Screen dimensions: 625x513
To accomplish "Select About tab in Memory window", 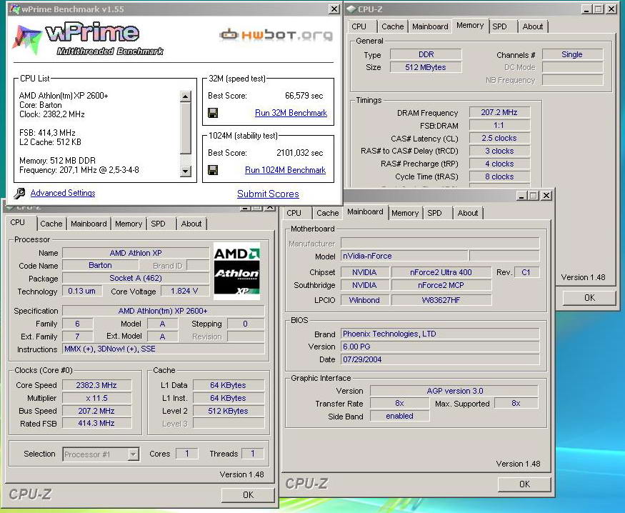I will tap(533, 26).
